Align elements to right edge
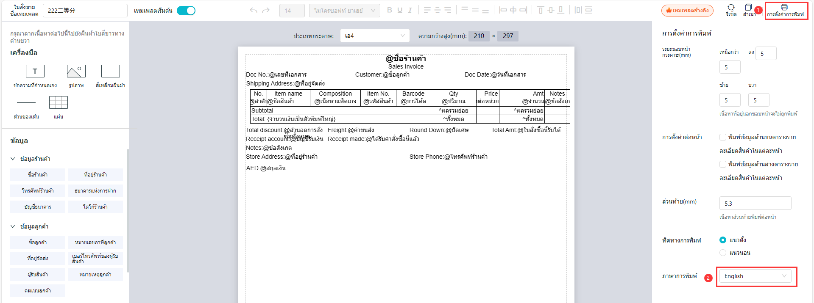Image resolution: width=814 pixels, height=303 pixels. (523, 10)
